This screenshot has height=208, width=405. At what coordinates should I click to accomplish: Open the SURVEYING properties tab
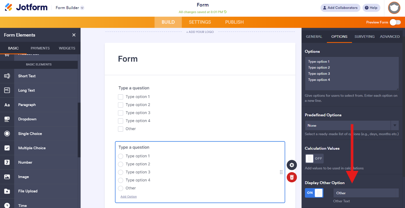364,37
